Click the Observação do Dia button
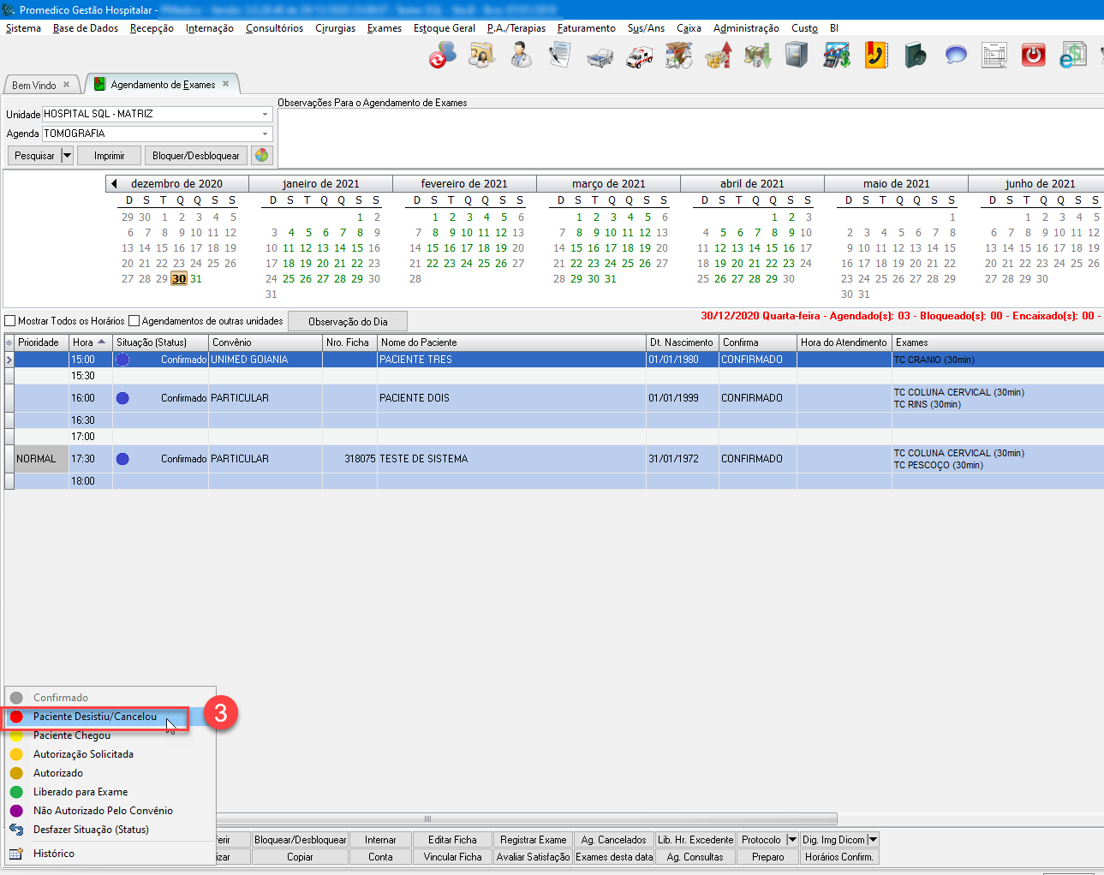 [348, 322]
